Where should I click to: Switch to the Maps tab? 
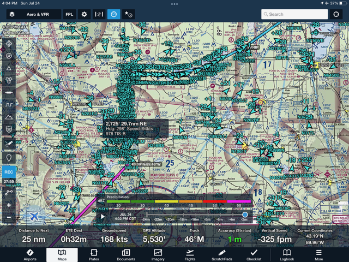(x=62, y=255)
